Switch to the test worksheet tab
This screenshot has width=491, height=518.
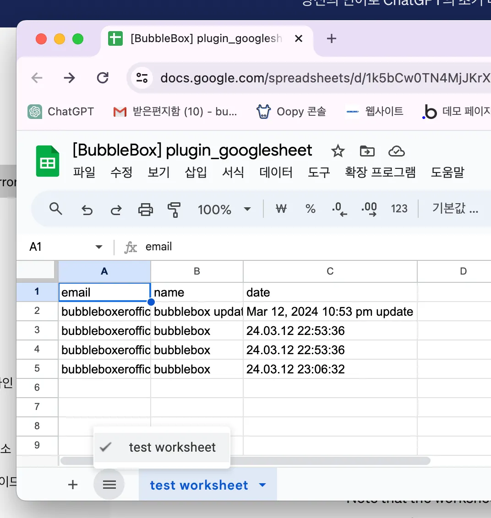(199, 485)
